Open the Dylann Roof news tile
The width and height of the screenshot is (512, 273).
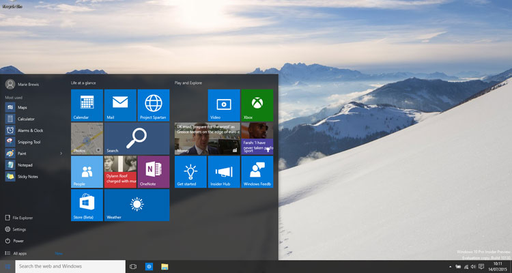(x=120, y=172)
